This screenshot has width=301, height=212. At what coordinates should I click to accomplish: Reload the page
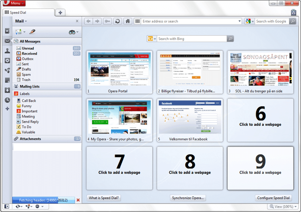[118, 21]
